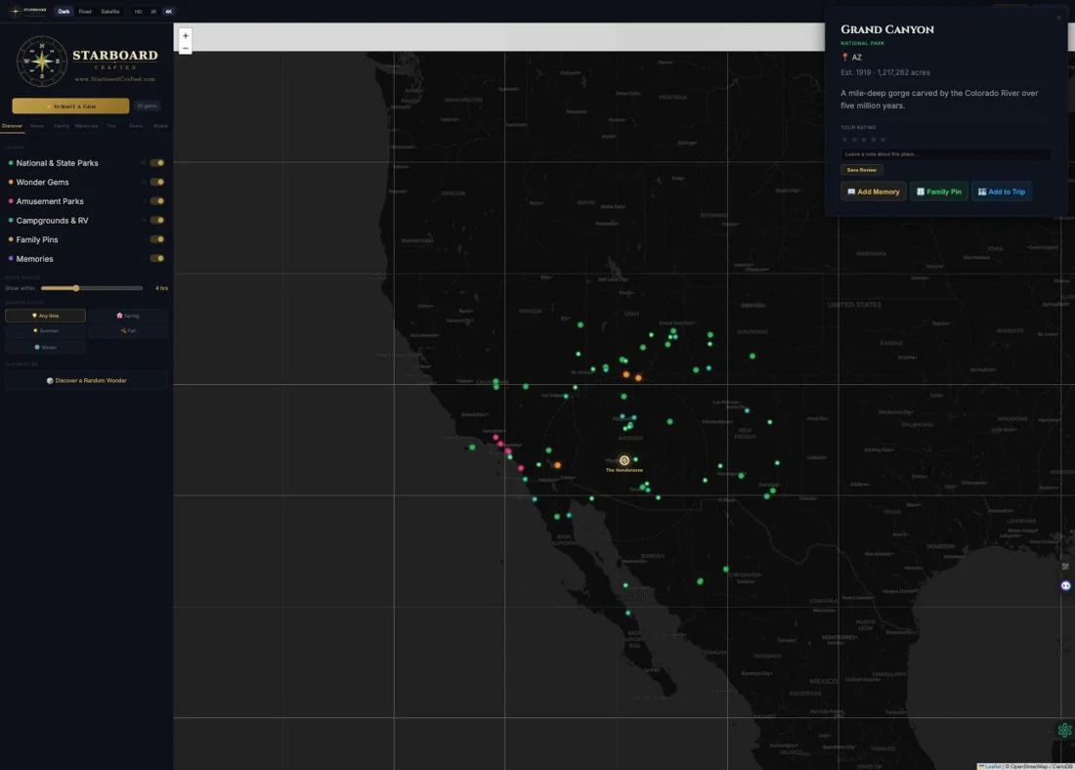Click Add Memory button

(874, 192)
